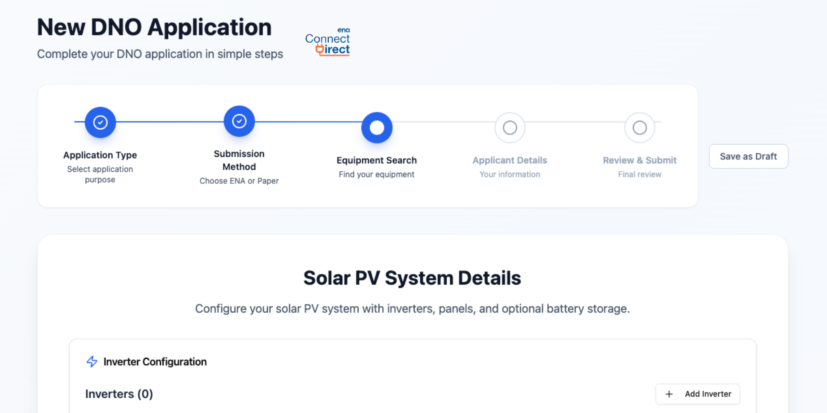Click the Equipment Search active step circle

(x=377, y=128)
